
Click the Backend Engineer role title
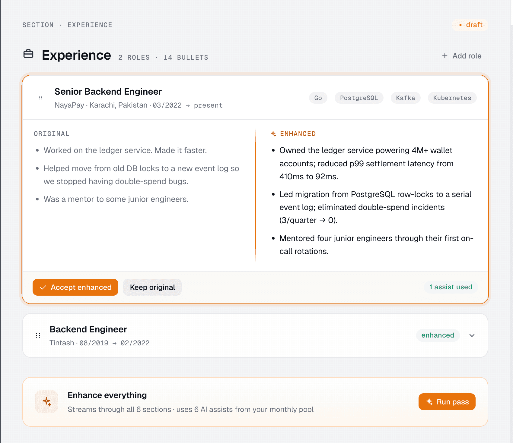(x=88, y=329)
